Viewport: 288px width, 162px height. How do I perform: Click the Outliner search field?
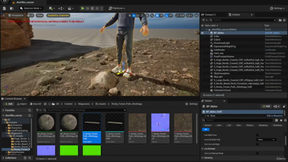click(x=243, y=20)
